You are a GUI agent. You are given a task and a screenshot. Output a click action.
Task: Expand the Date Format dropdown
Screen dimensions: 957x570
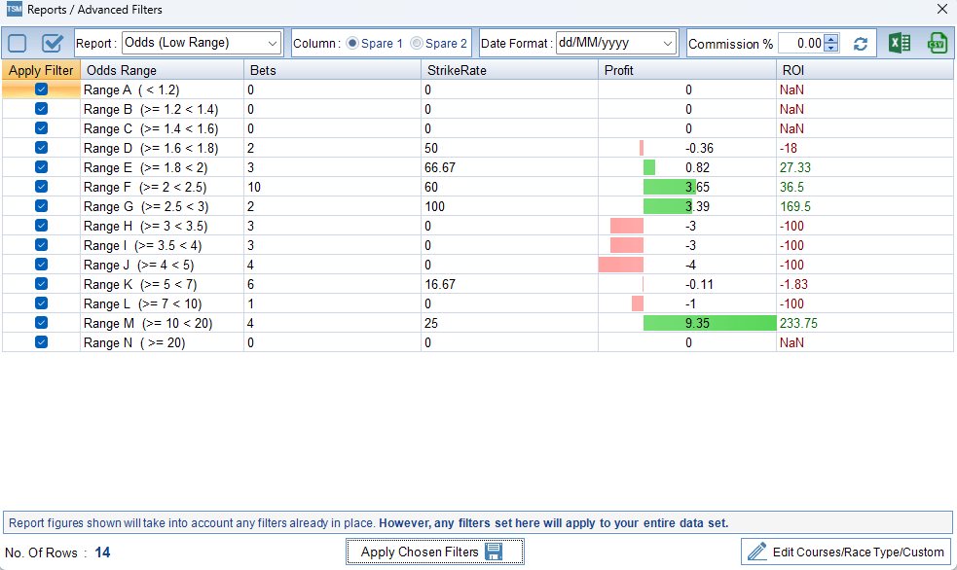pos(667,43)
